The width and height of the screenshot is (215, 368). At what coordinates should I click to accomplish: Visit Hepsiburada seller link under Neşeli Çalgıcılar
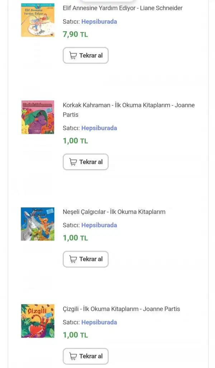click(99, 225)
